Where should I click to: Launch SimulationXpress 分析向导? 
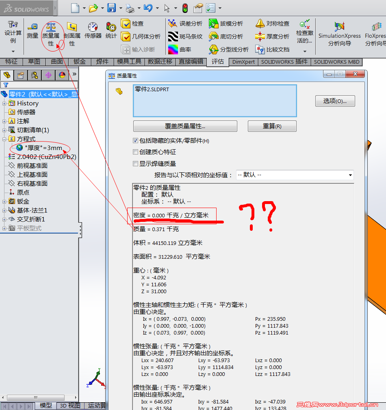pos(339,34)
